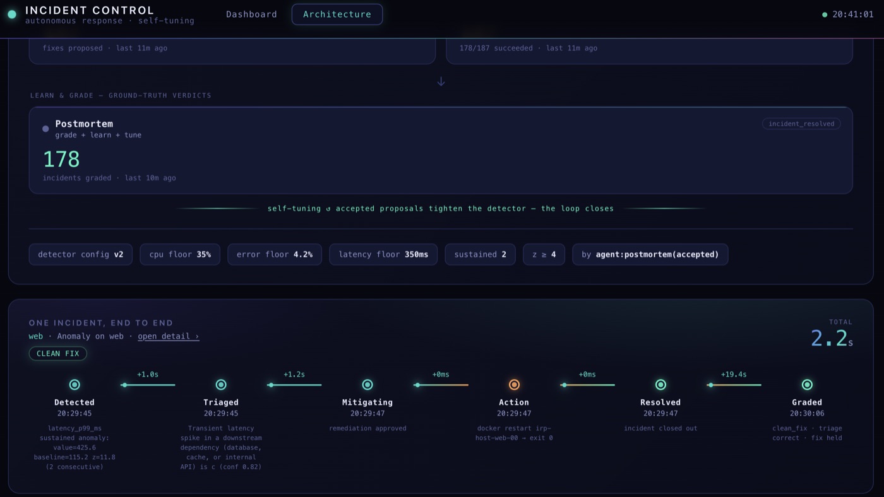Click the cpu floor 35% chip
Screen dimensions: 884x497
pyautogui.click(x=180, y=255)
